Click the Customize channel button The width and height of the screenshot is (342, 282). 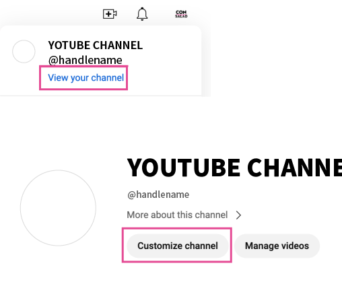pyautogui.click(x=178, y=246)
